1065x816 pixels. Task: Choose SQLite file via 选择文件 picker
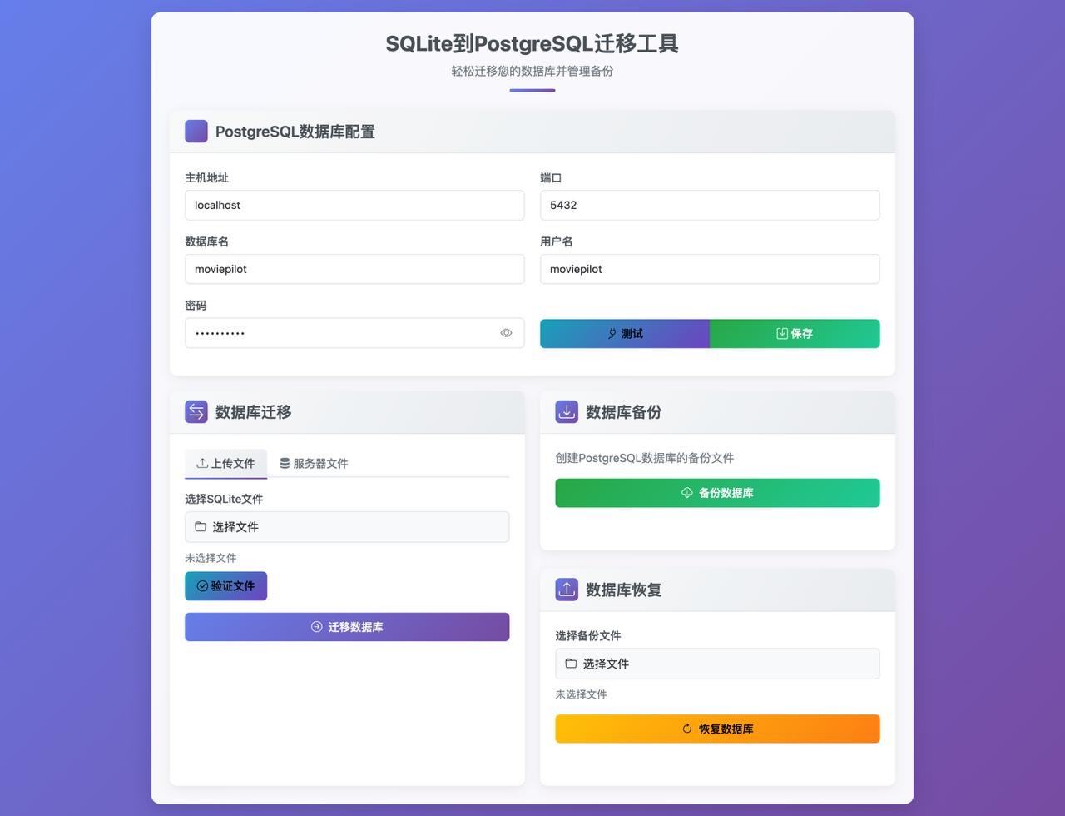(x=347, y=527)
